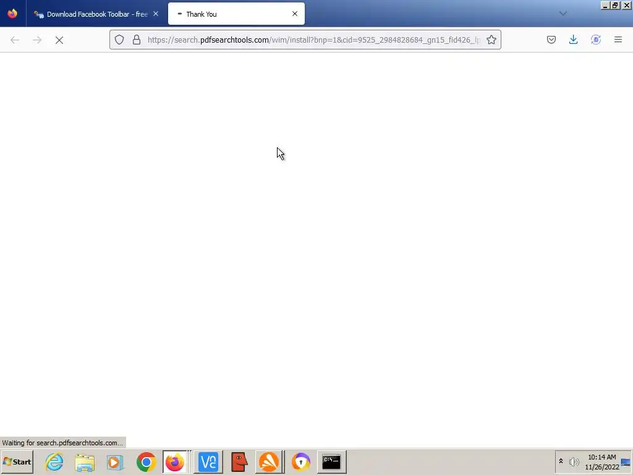
Task: Restore down the Firefox window
Action: tap(615, 6)
